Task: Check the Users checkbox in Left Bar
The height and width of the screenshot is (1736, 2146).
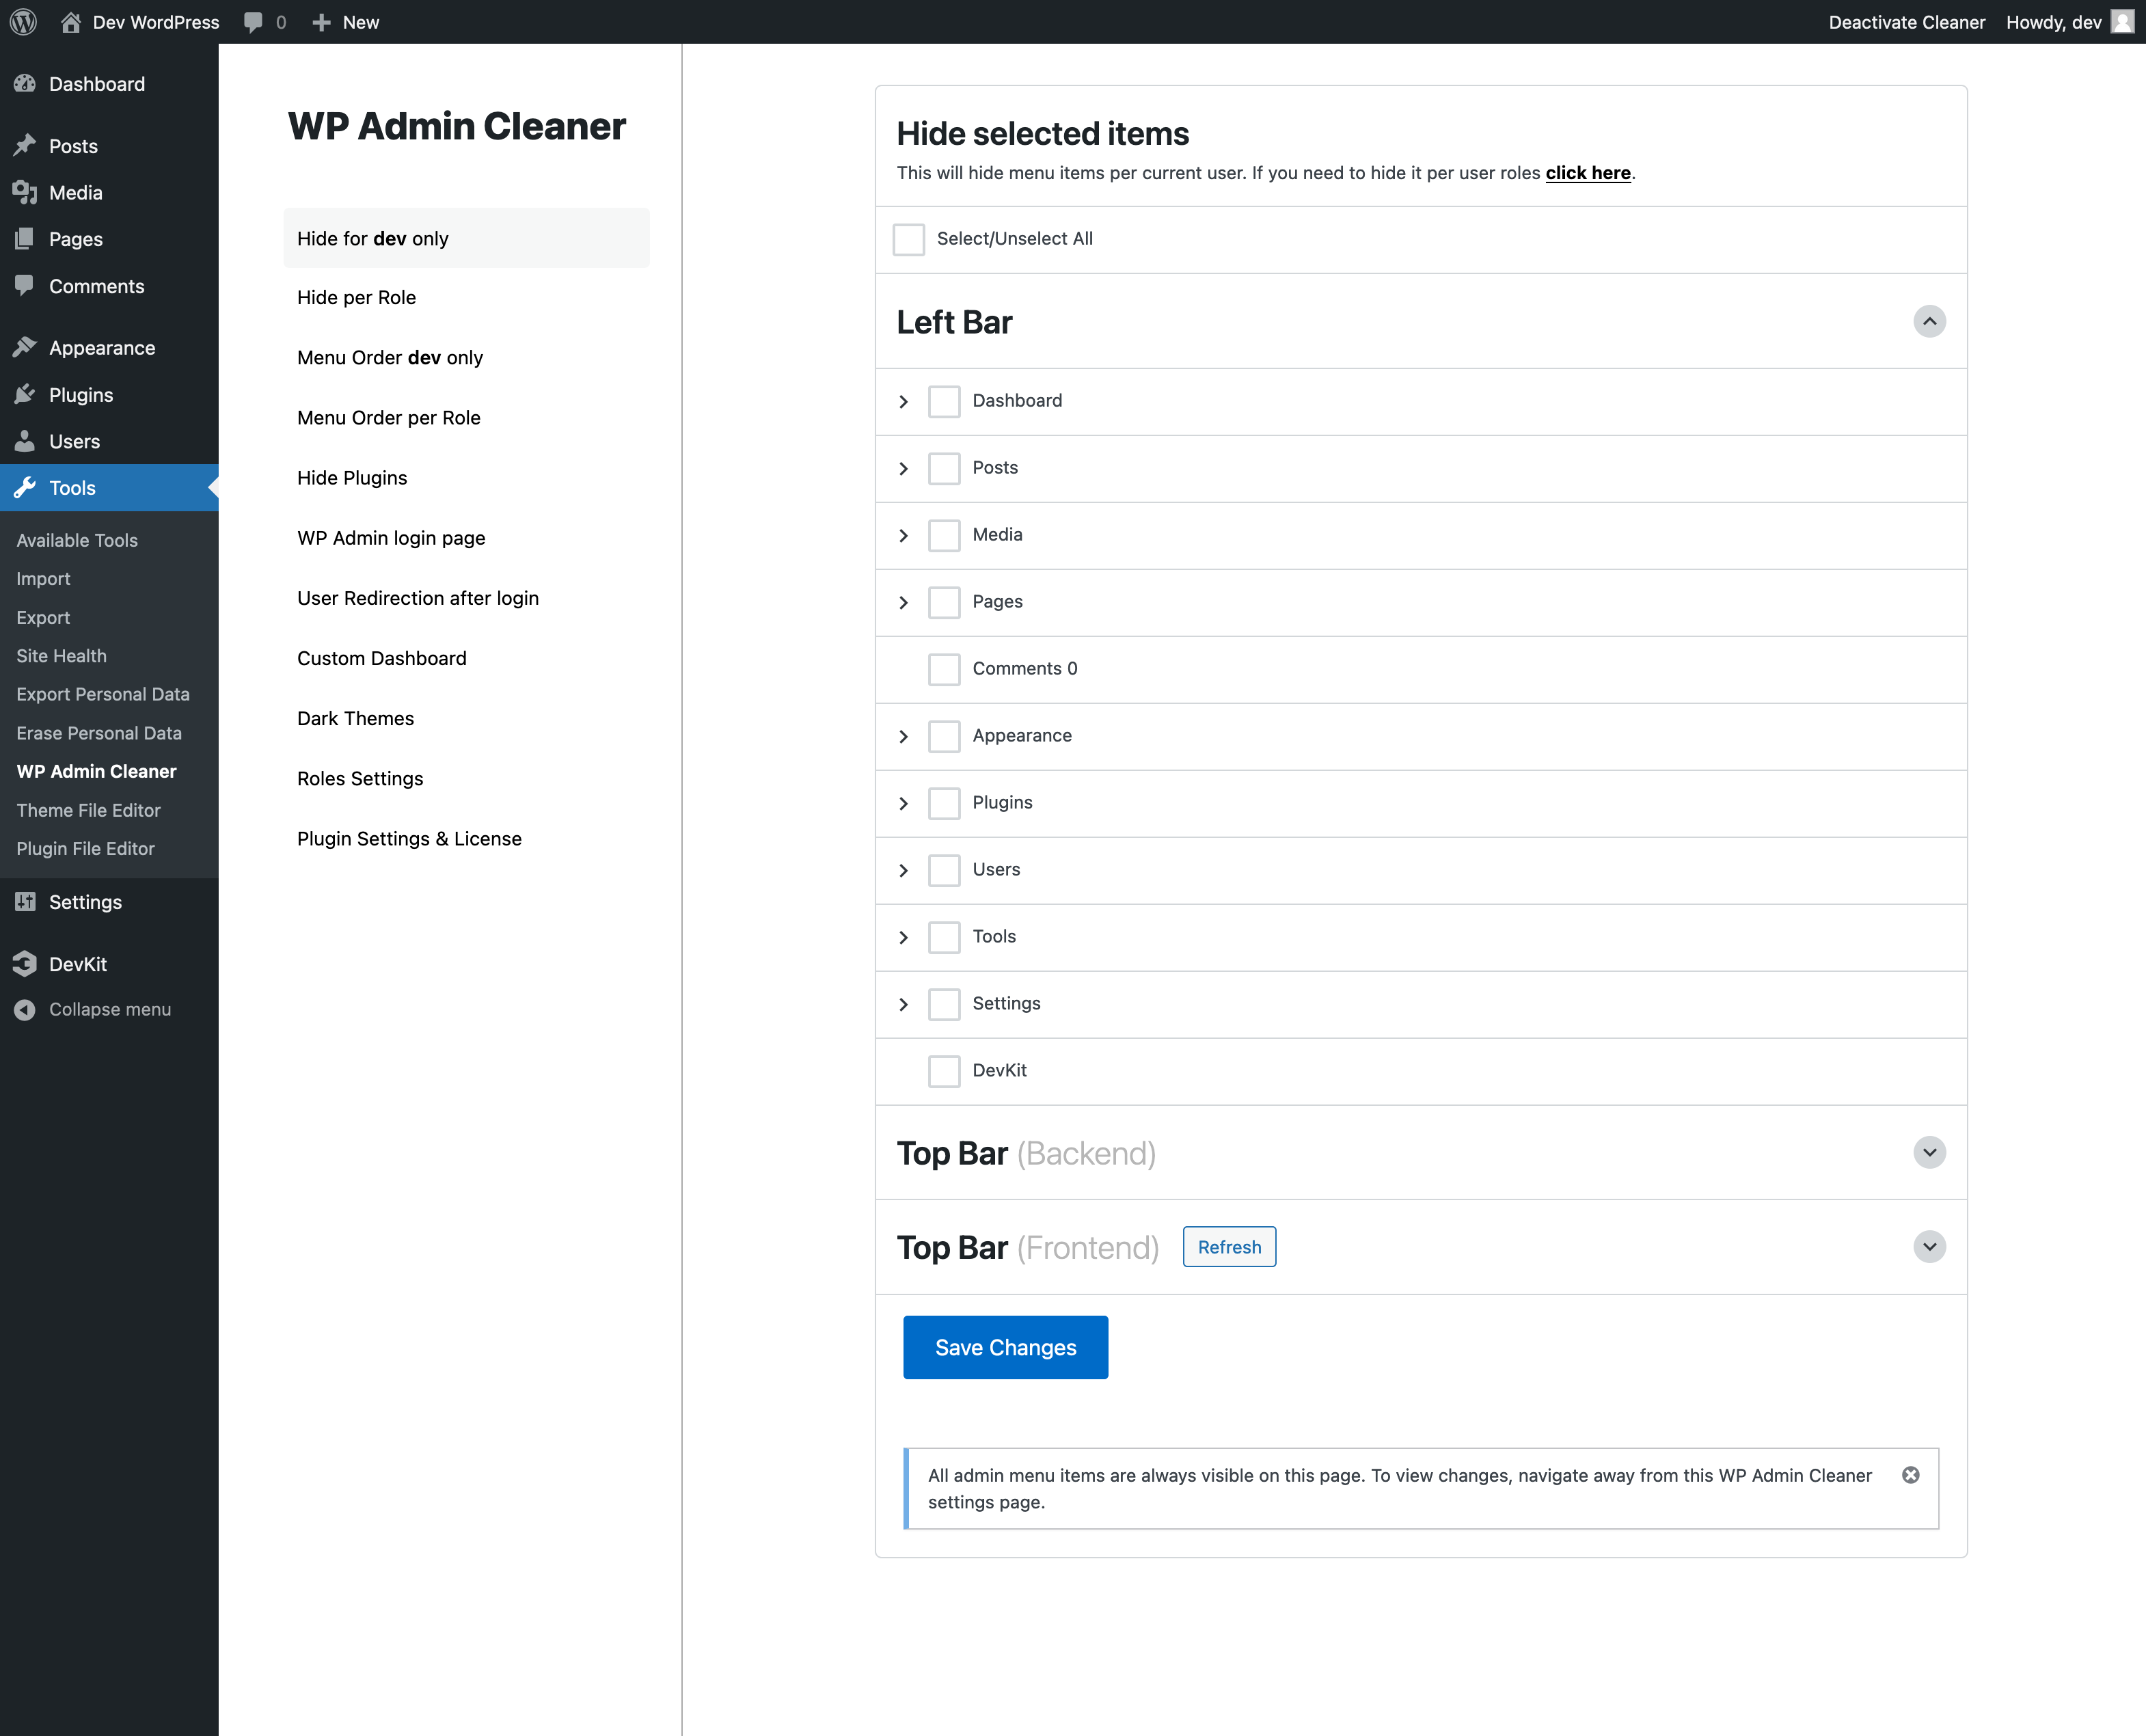Action: pyautogui.click(x=944, y=870)
